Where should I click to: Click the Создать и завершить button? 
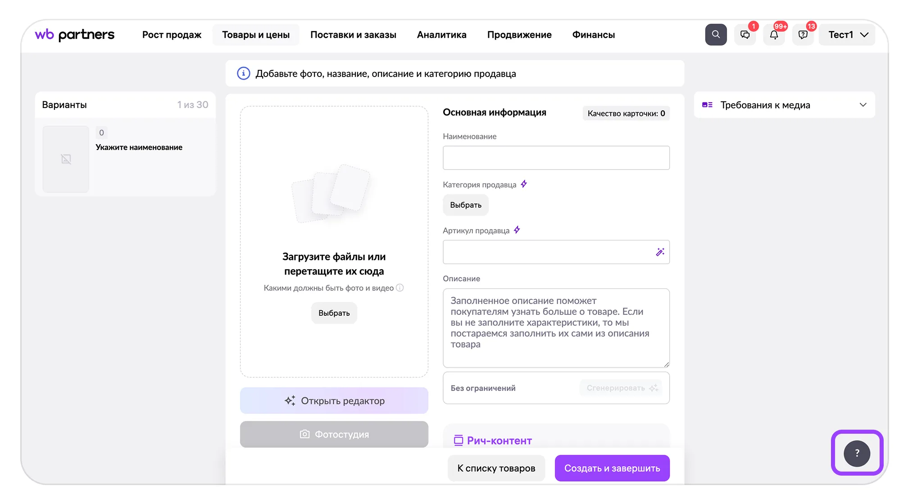[x=612, y=468]
